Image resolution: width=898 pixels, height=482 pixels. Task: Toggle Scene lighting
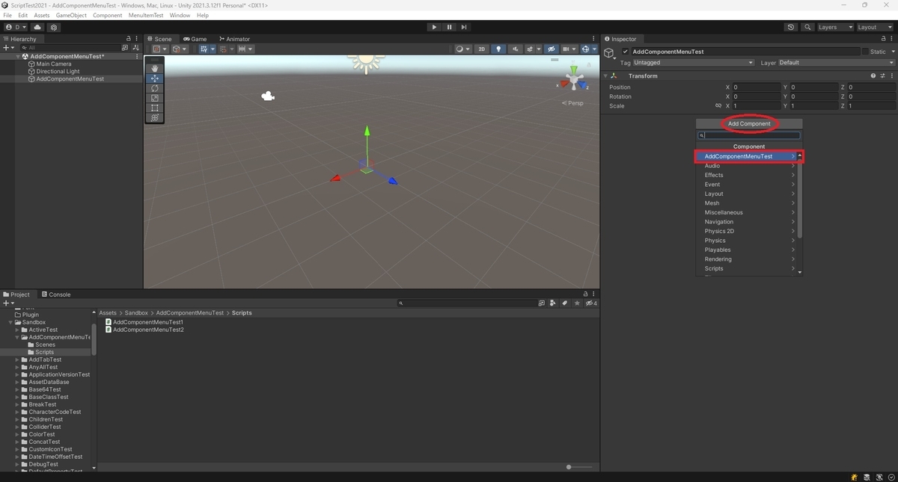coord(498,49)
